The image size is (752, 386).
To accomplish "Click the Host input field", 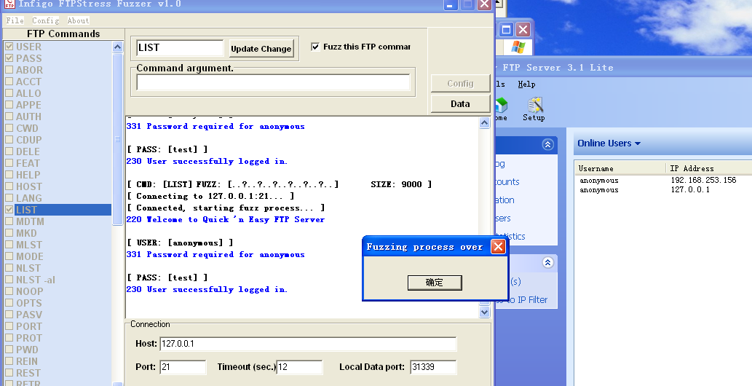I will click(307, 344).
